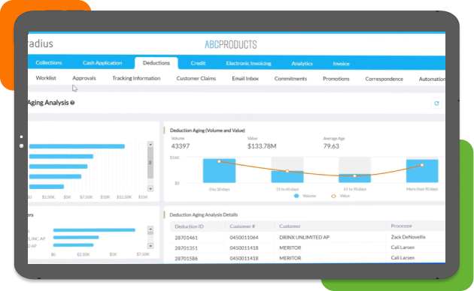Click the 0 to 30 days volume bar
This screenshot has height=291, width=474.
219,170
